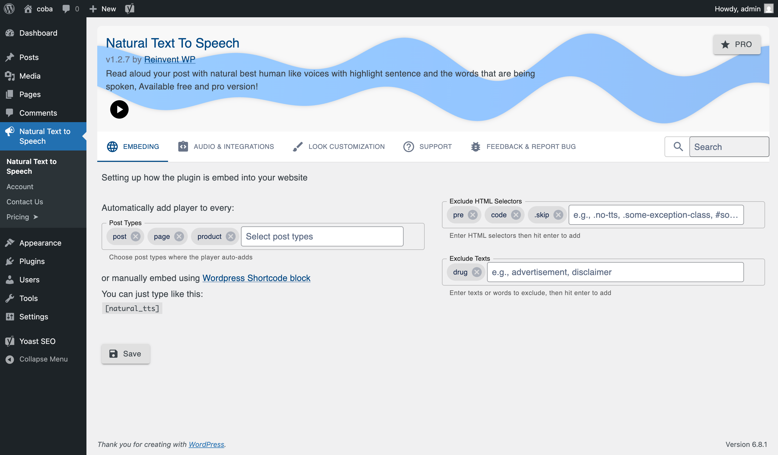The image size is (778, 455).
Task: Play the demo audio with the play button
Action: 119,110
